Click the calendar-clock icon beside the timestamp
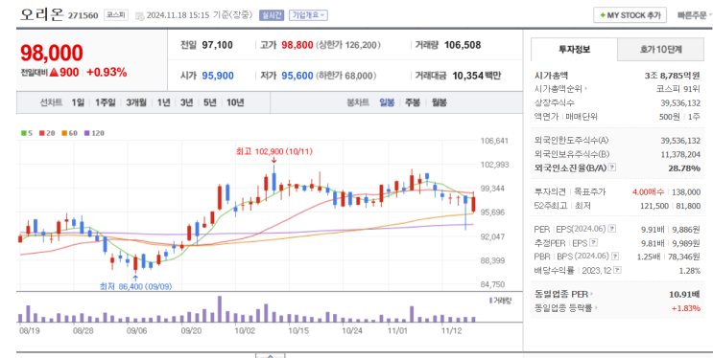The image size is (713, 358). (139, 15)
